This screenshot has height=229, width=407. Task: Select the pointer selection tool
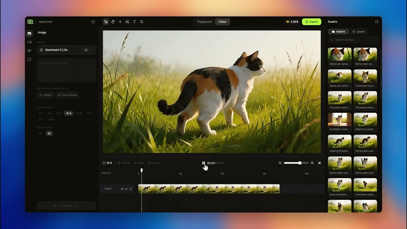(106, 22)
